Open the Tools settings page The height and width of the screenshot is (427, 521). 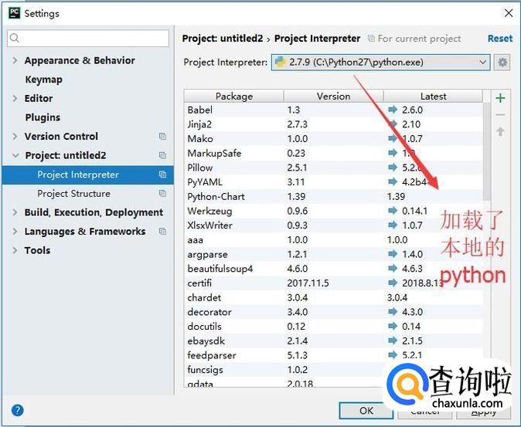37,250
